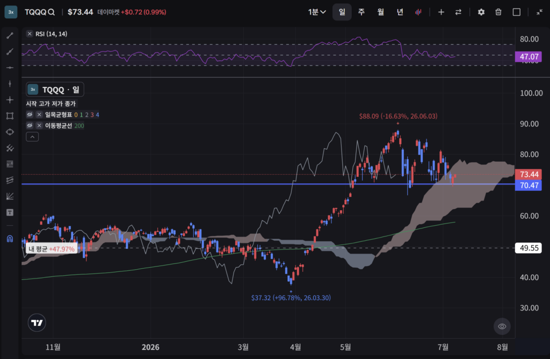Select the crosshair line tool
Image resolution: width=550 pixels, height=359 pixels.
(x=10, y=100)
